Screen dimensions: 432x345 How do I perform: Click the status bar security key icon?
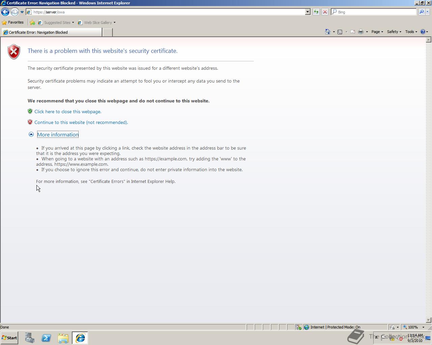298,327
